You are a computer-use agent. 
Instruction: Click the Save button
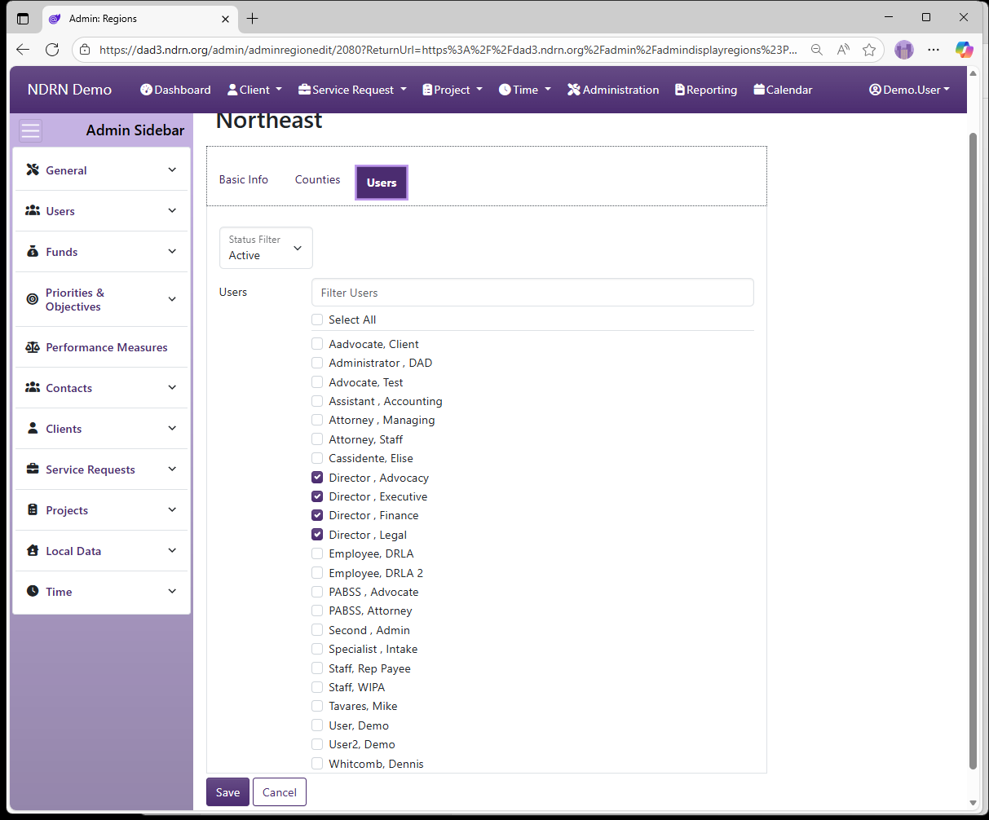[227, 792]
